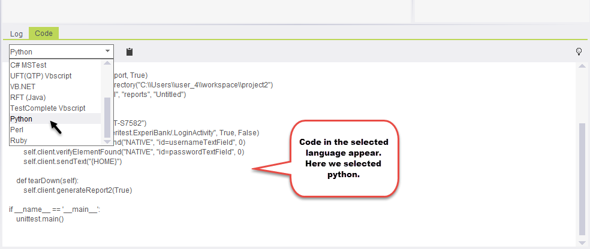Screen dimensions: 590x249
Task: Switch to the Log tab
Action: coord(16,34)
